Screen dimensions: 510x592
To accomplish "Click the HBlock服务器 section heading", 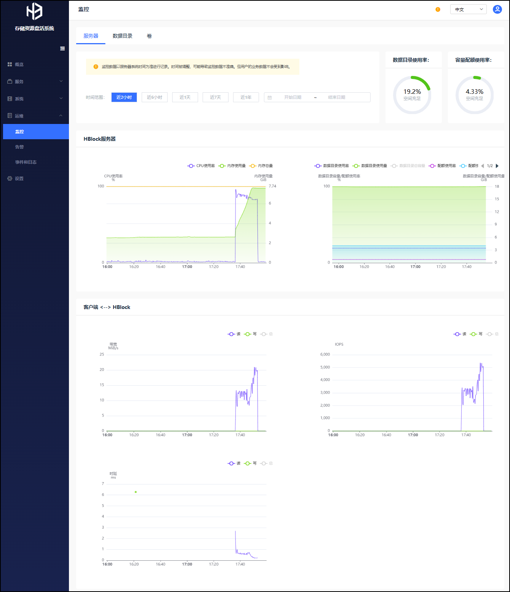I will [x=99, y=139].
